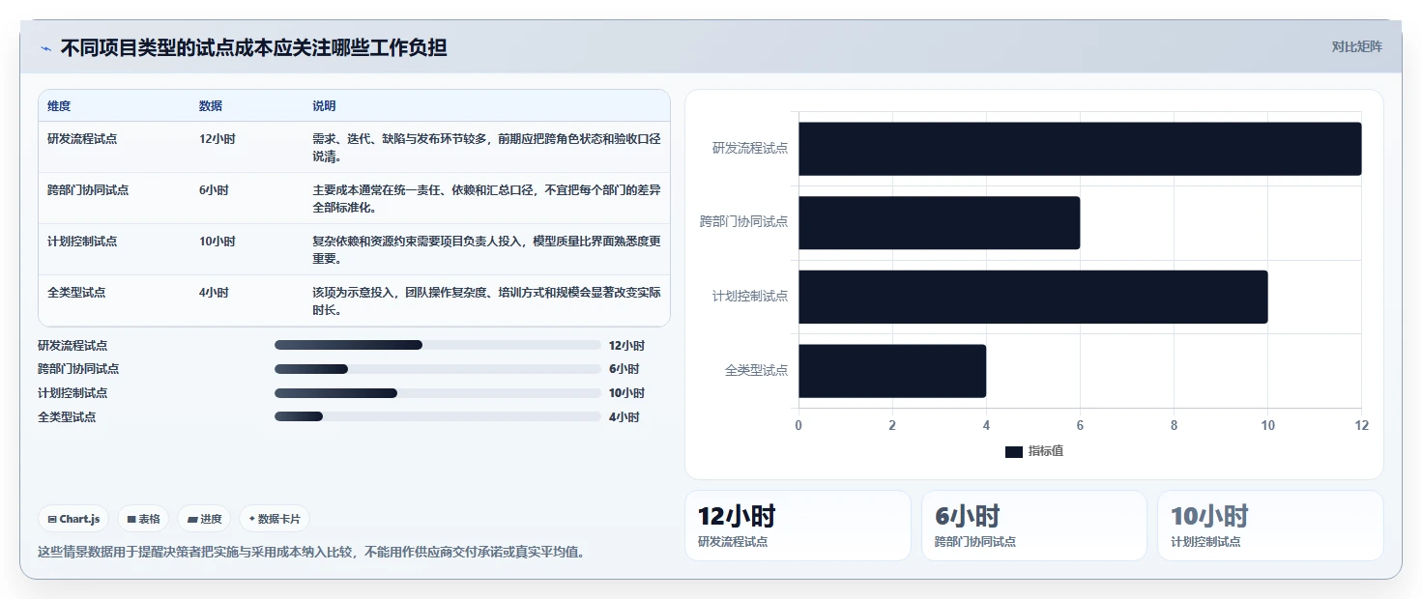Click the 跨部门协同试点 chart bar

[939, 222]
